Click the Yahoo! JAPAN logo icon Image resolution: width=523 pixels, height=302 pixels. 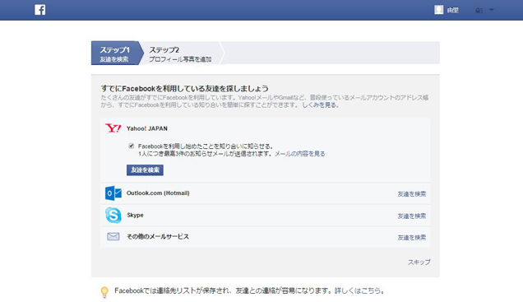(x=113, y=128)
